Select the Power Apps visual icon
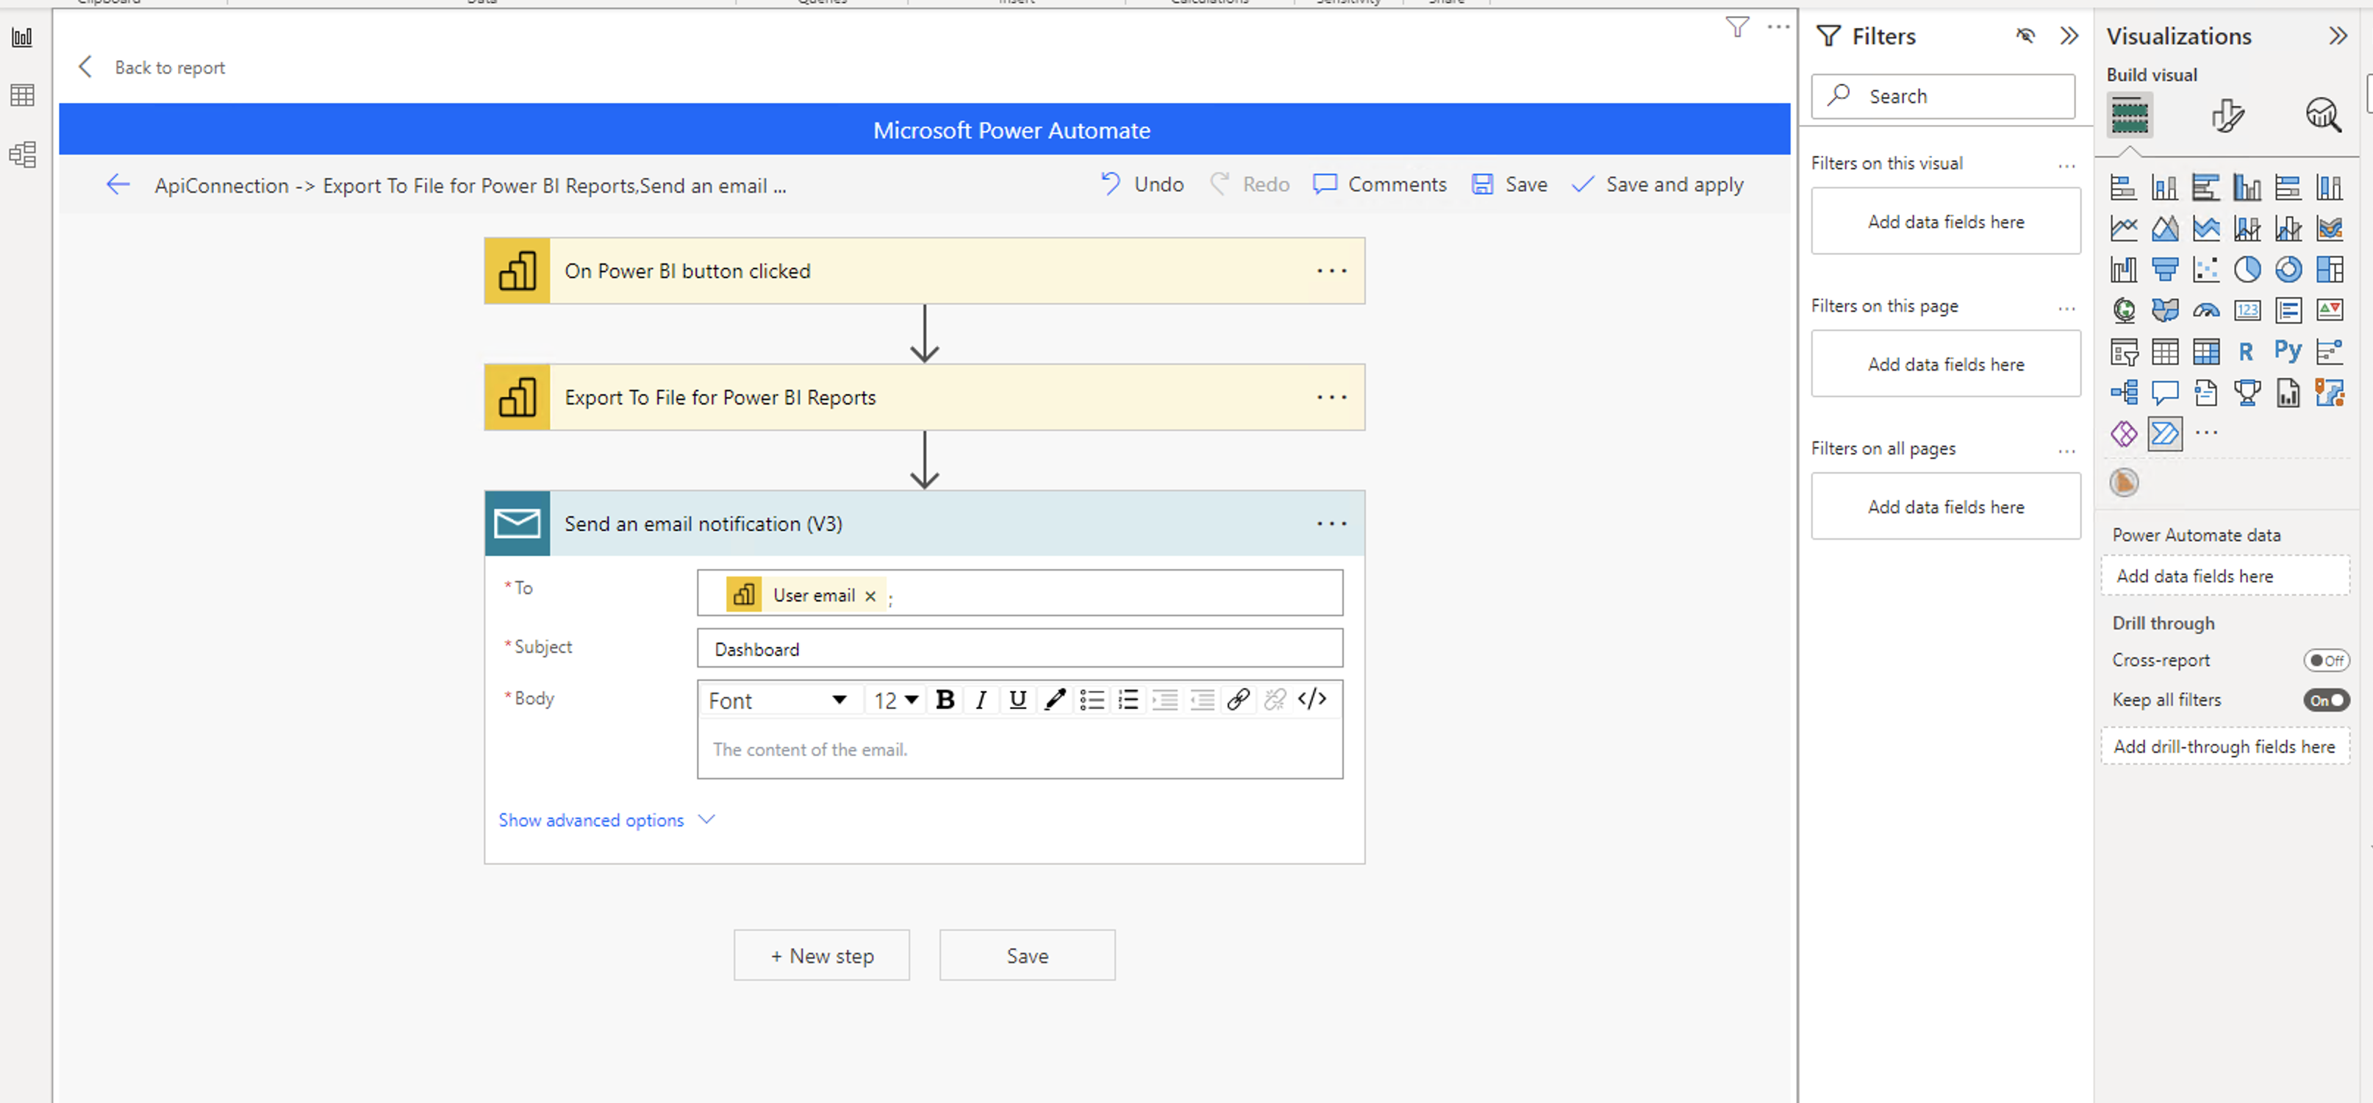 point(2125,433)
